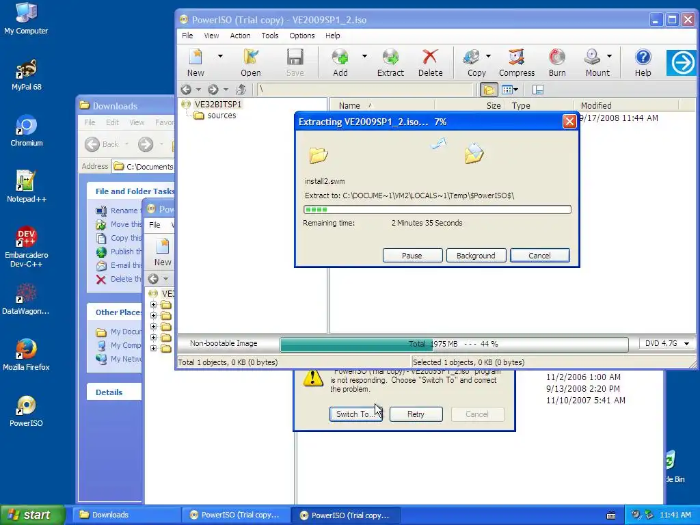Close the Extracting dialog with red X

pos(569,122)
